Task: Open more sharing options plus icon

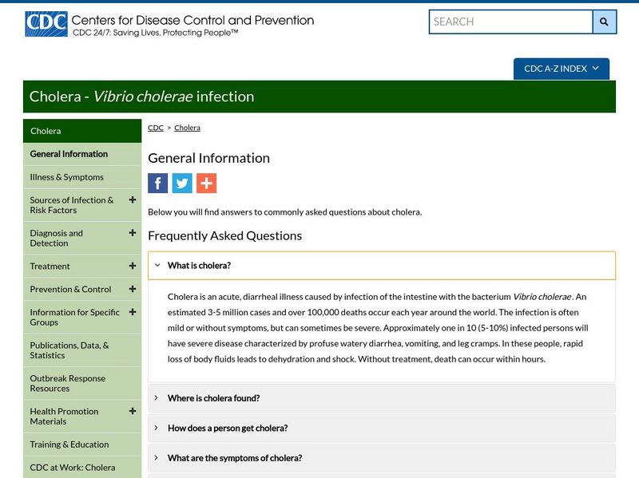Action: coord(207,184)
